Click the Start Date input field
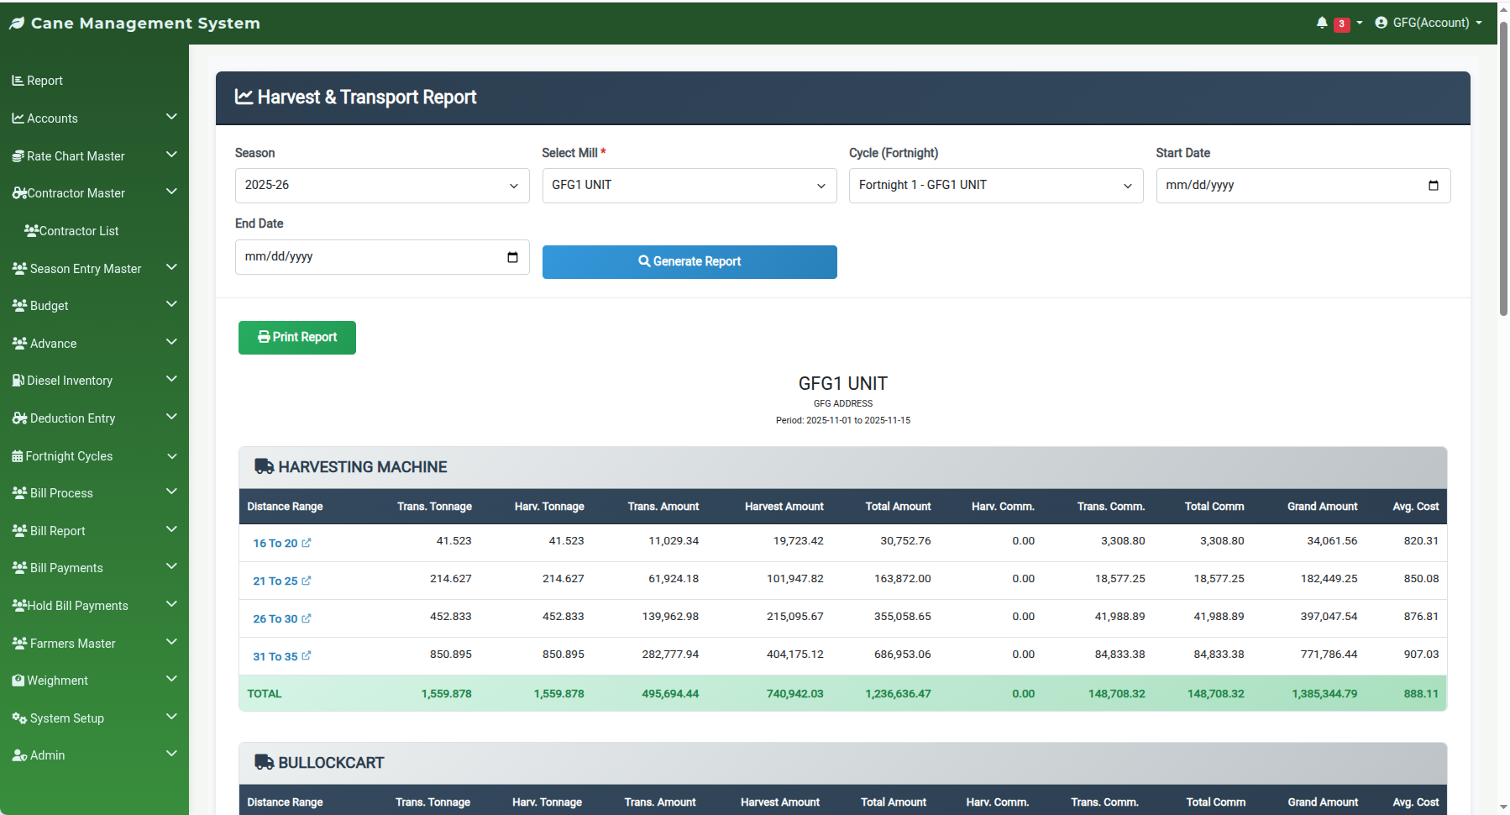 1303,186
